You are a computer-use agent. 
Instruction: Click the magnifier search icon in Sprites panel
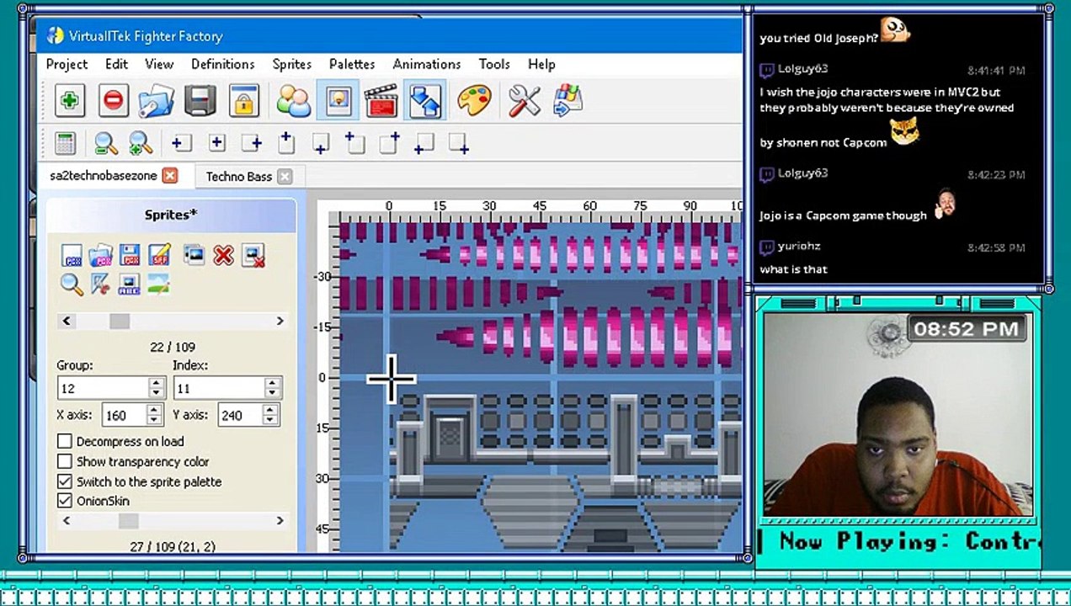pos(72,284)
